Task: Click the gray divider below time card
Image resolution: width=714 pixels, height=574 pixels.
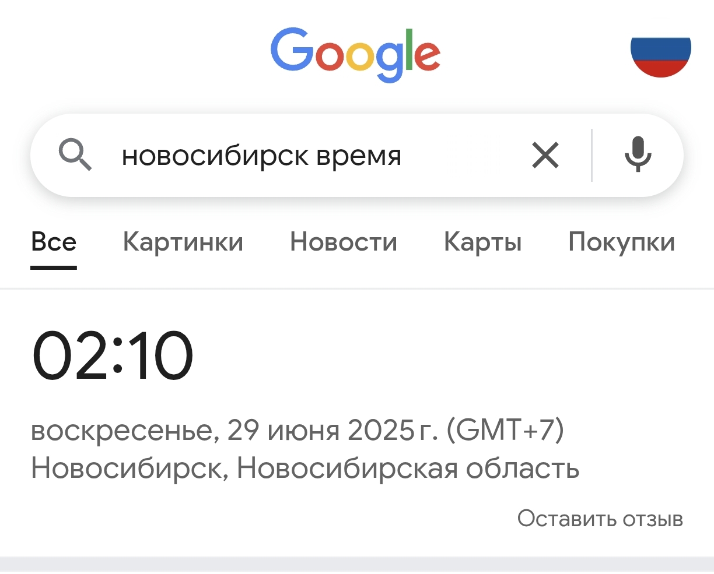Action: [x=357, y=564]
